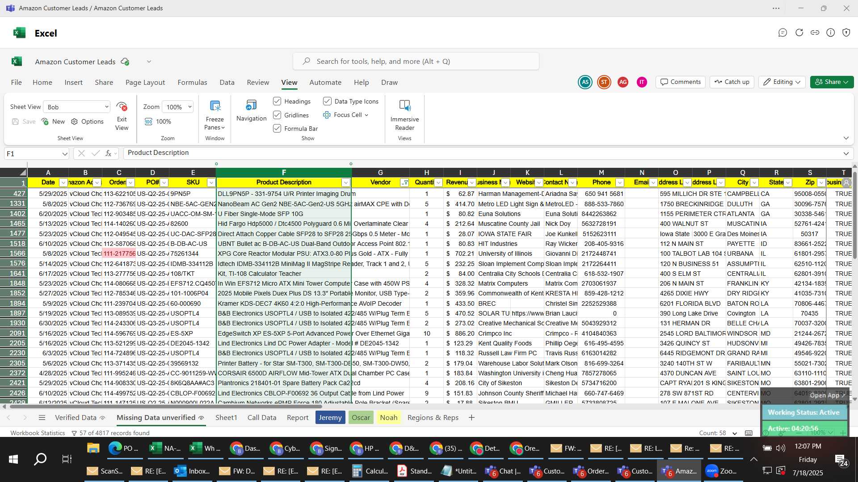858x482 pixels.
Task: Click the Freeze Panes icon
Action: pos(215,106)
